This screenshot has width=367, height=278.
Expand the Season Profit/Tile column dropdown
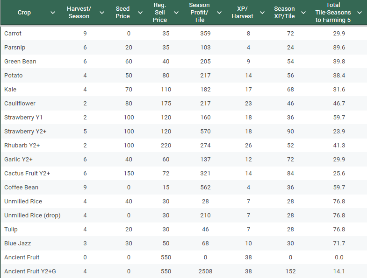point(219,13)
